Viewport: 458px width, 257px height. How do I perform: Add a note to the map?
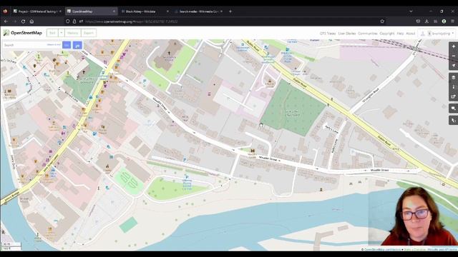coord(453,109)
